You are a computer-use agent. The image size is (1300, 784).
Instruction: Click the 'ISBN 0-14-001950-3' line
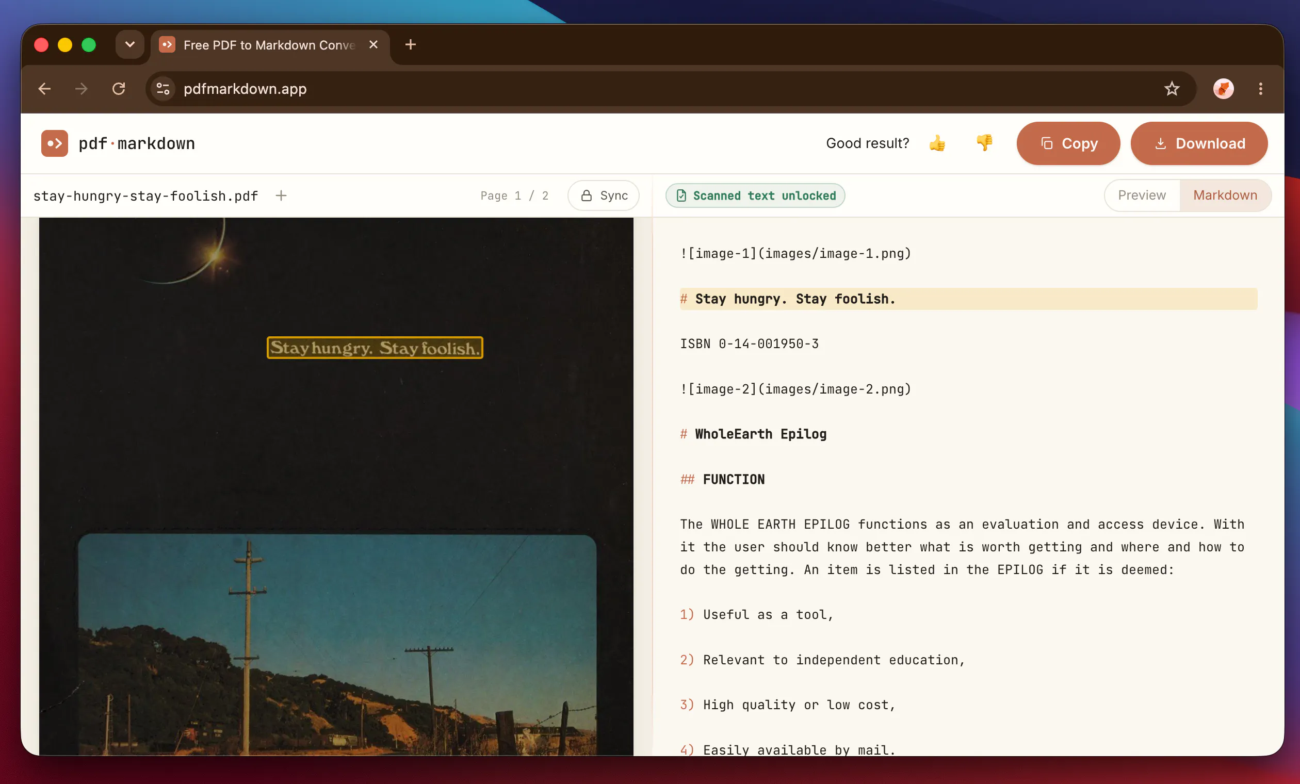[x=749, y=344]
